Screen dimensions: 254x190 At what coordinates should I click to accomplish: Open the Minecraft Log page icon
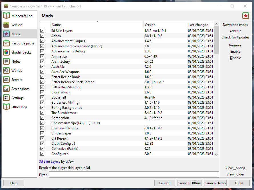pos(6,16)
